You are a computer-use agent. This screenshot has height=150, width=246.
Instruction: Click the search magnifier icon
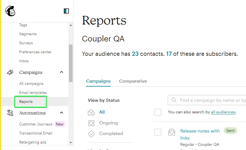(174, 100)
